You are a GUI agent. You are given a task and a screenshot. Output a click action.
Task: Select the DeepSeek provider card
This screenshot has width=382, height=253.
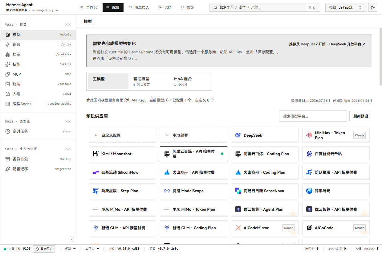coord(265,135)
